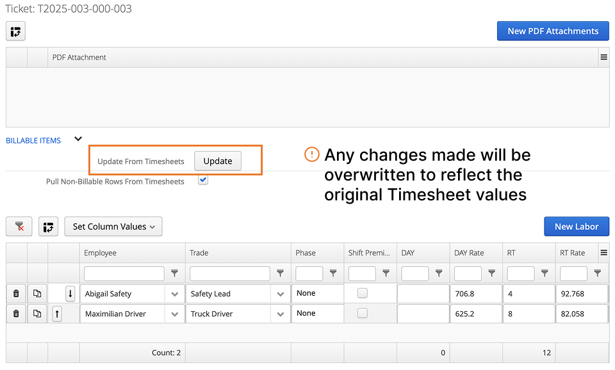The width and height of the screenshot is (615, 370).
Task: Open the Set Column Values dropdown
Action: 113,227
